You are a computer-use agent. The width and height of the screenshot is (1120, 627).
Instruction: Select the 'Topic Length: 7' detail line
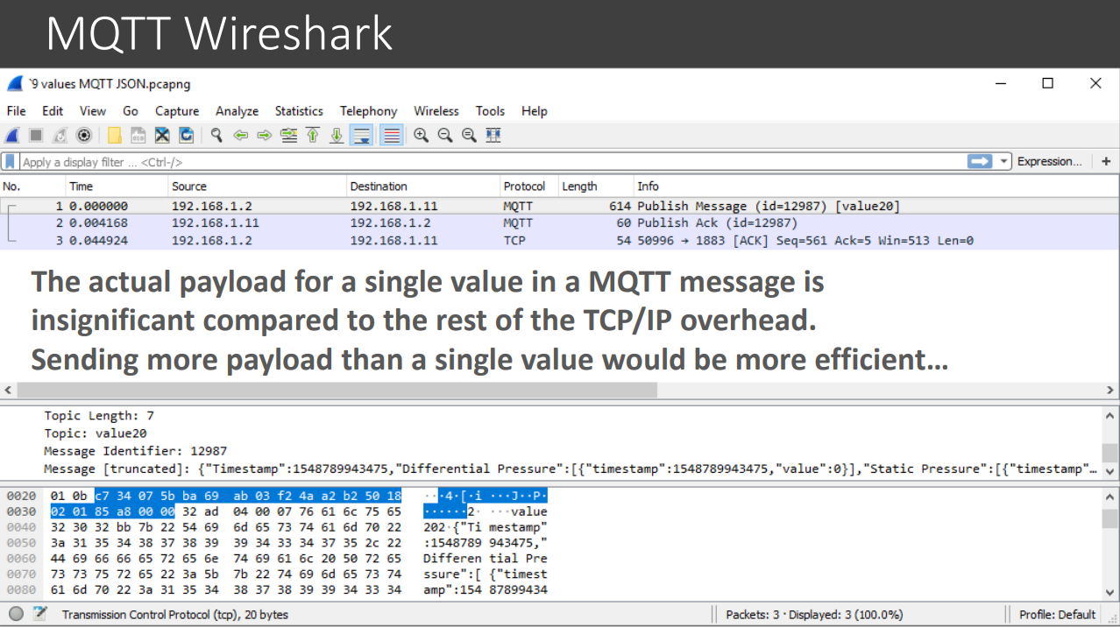(x=100, y=416)
